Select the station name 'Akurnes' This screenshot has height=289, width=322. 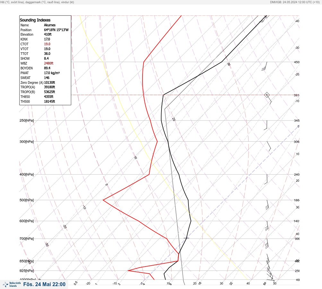(50, 25)
